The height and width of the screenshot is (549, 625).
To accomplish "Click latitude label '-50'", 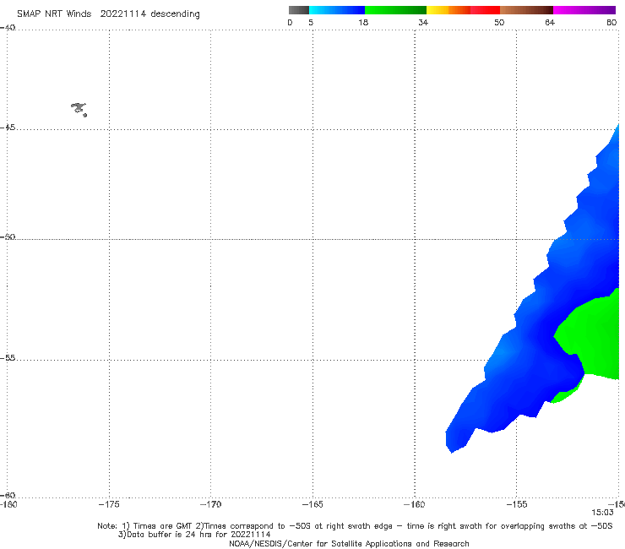I will click(8, 237).
